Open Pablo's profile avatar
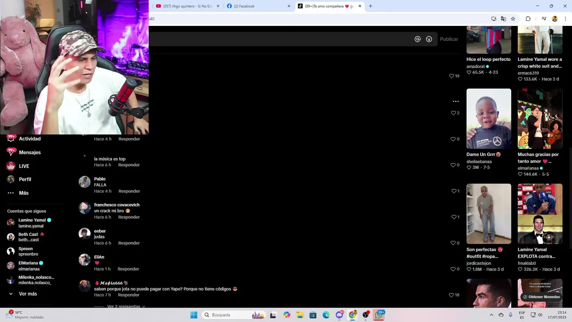Viewport: 572px width, 322px height. pyautogui.click(x=84, y=182)
